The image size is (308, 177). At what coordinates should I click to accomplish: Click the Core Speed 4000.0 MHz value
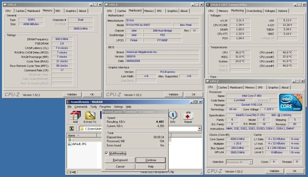(238, 139)
